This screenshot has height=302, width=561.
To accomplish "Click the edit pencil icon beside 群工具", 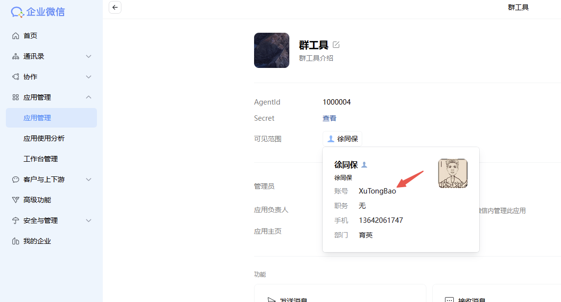I will (x=336, y=44).
